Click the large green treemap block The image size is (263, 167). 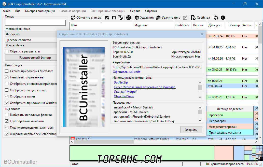pos(142,153)
